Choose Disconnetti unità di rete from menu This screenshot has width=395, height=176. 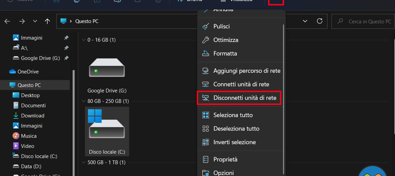pyautogui.click(x=244, y=98)
